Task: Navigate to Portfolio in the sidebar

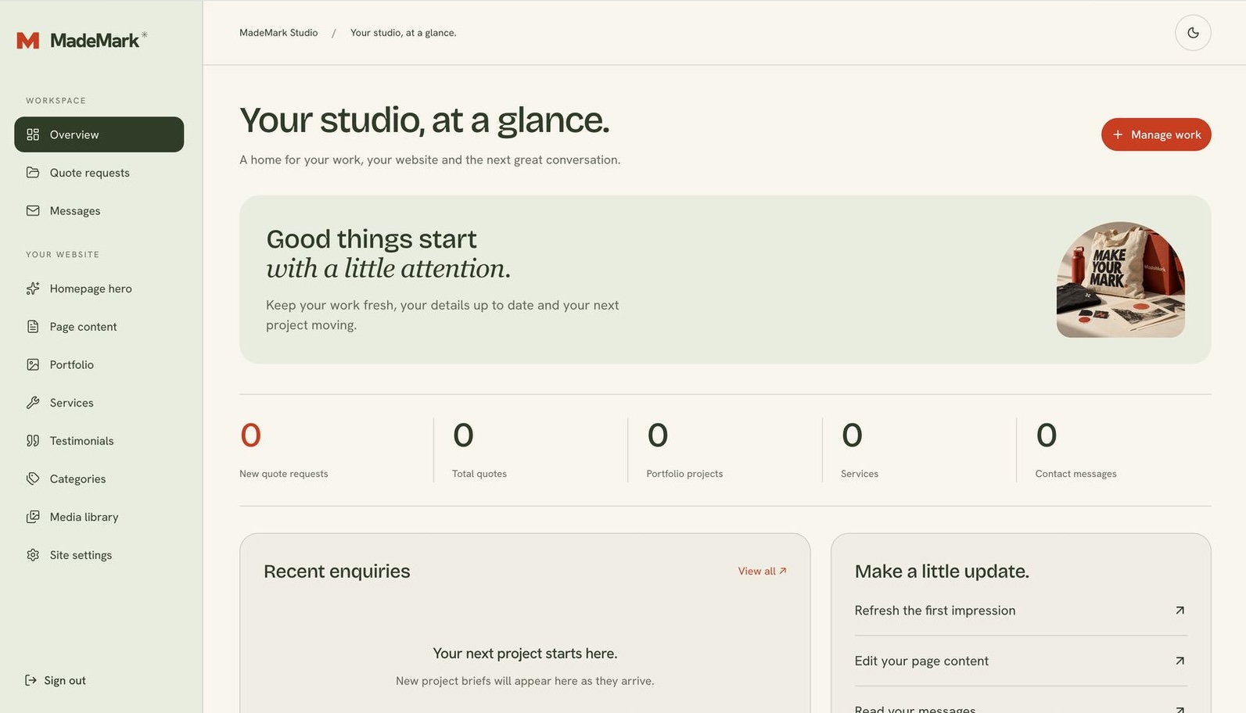Action: point(99,365)
